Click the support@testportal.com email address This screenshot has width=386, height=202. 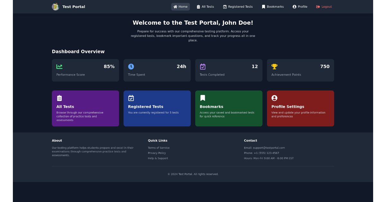click(x=269, y=148)
